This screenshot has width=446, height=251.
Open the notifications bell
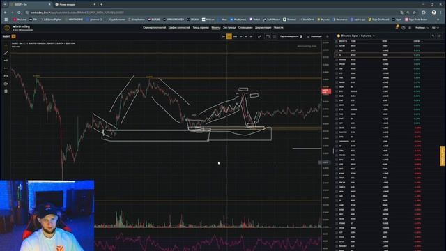[x=397, y=27]
